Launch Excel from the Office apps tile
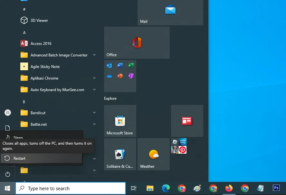 131,65
